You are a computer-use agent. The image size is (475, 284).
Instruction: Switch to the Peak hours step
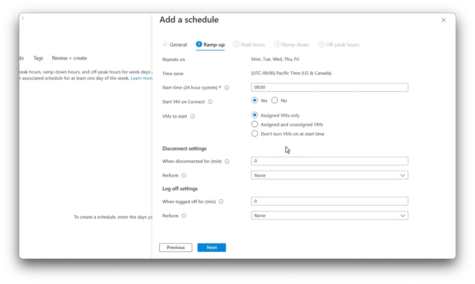(249, 45)
